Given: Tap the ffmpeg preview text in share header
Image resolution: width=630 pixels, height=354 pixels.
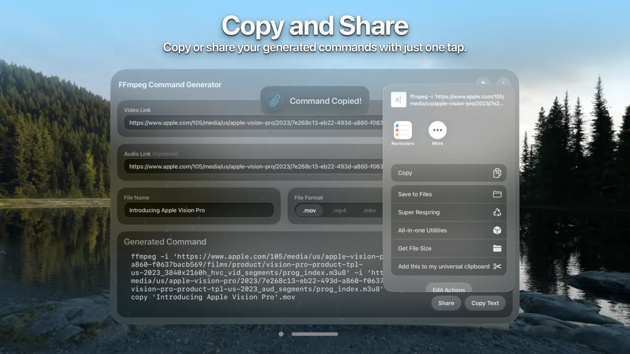Looking at the screenshot, I should (457, 100).
